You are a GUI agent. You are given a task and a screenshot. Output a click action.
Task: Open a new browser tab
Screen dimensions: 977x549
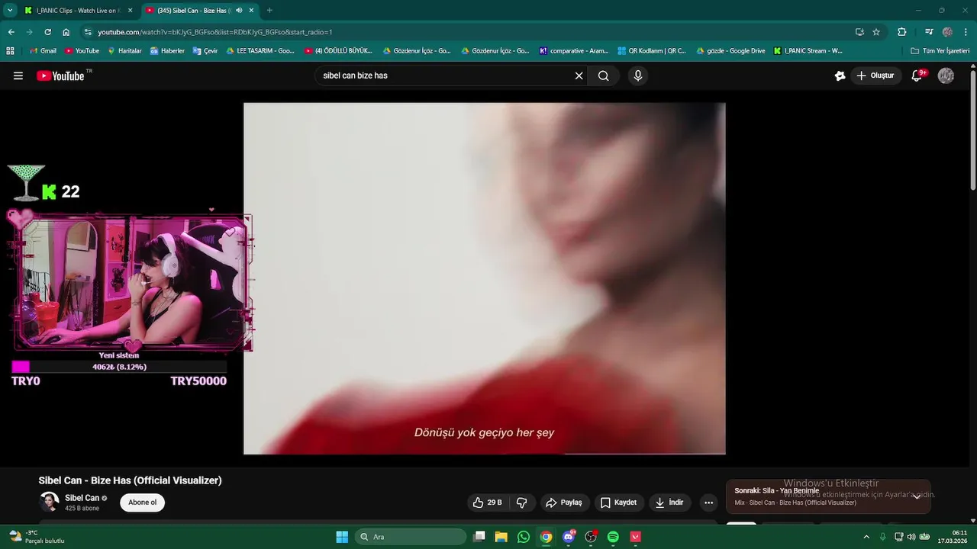[x=269, y=11]
